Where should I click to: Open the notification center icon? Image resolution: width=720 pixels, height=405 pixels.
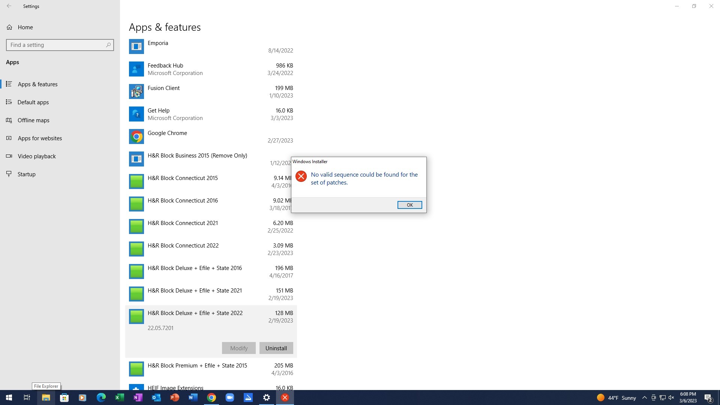708,397
